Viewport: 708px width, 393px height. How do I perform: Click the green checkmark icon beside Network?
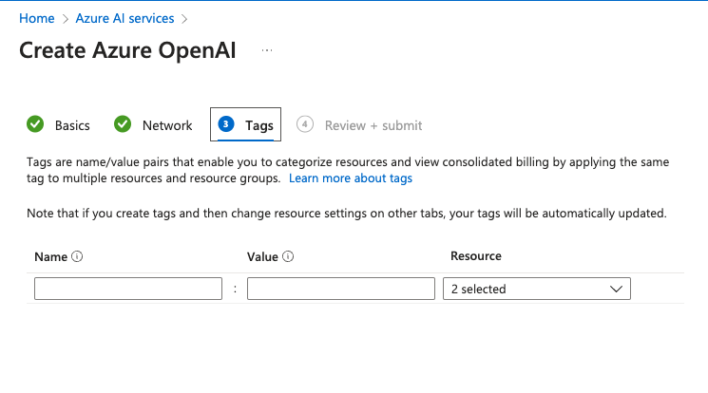(x=123, y=124)
